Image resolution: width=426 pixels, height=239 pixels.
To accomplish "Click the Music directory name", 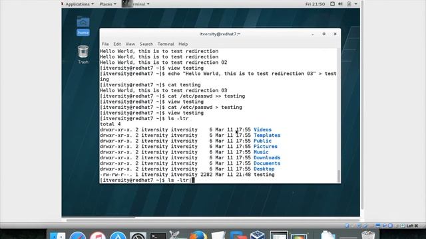I will (261, 152).
